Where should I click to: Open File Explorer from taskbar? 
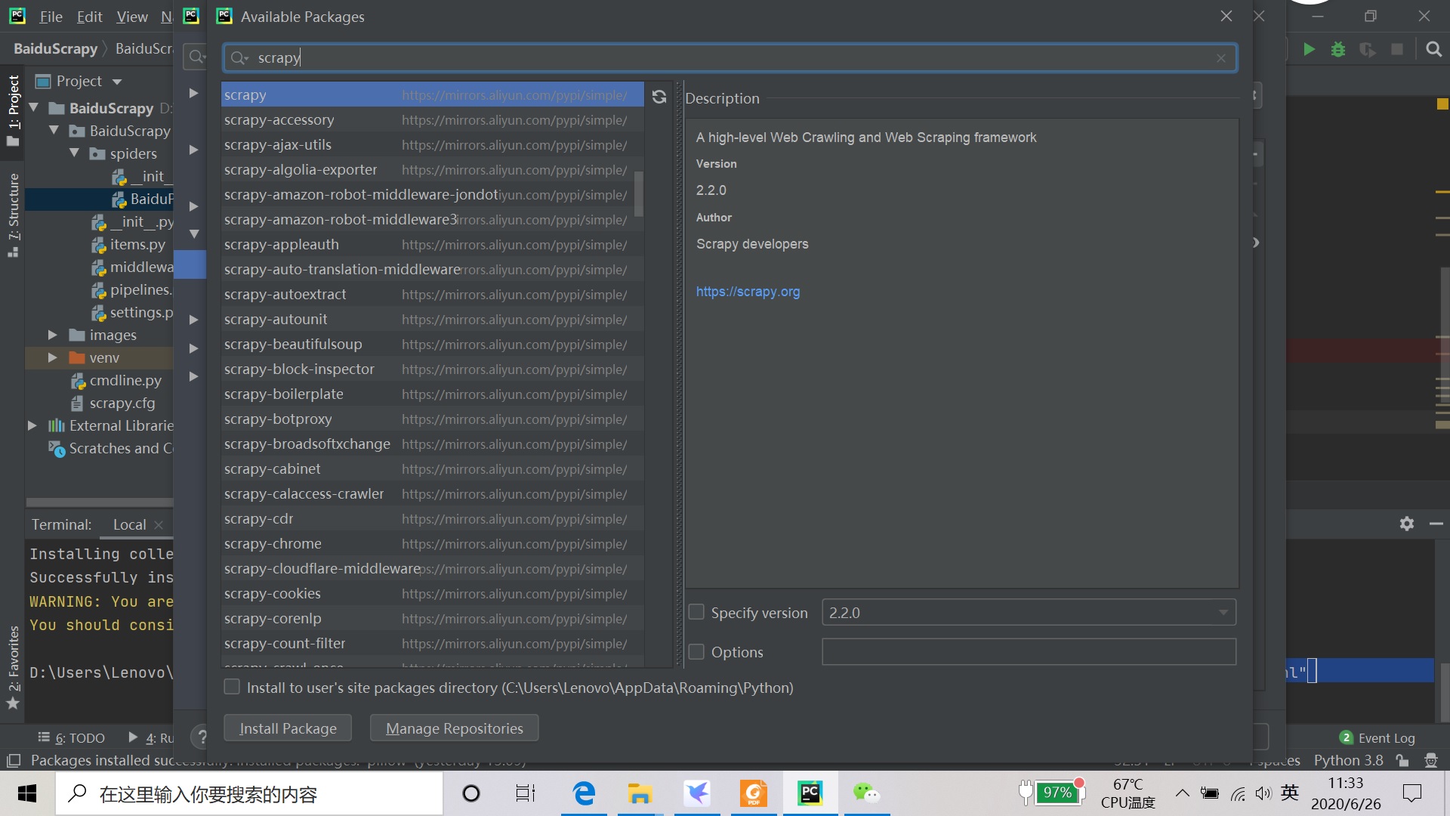[640, 793]
